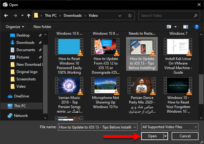Open Documents in Quick access

pyautogui.click(x=26, y=50)
